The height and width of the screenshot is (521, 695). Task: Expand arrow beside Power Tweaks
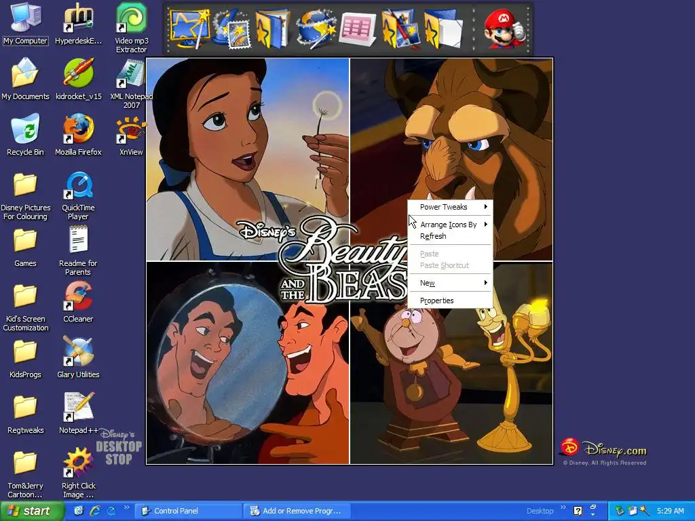[486, 207]
